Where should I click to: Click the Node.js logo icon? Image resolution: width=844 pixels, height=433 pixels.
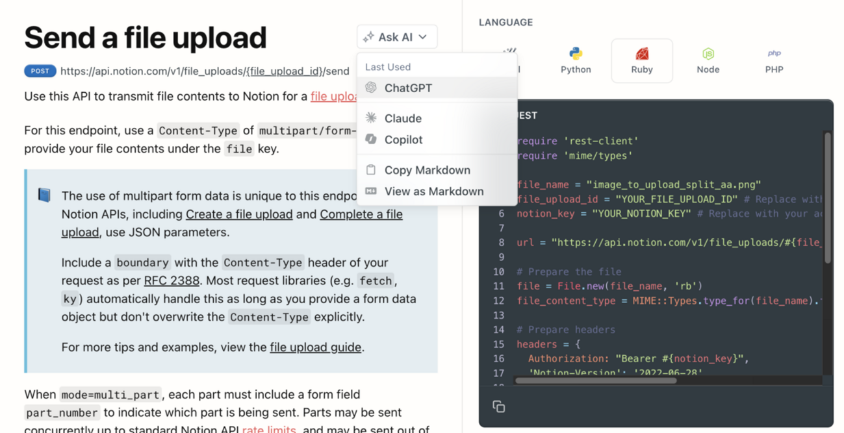[x=708, y=53]
